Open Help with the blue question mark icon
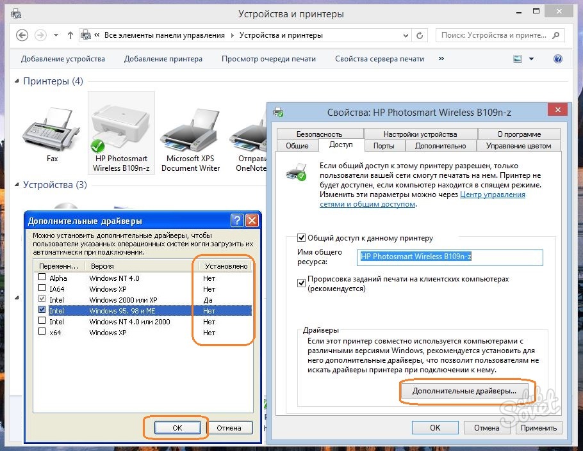 point(557,59)
